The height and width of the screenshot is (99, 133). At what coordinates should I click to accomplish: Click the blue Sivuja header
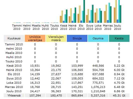tap(77, 38)
